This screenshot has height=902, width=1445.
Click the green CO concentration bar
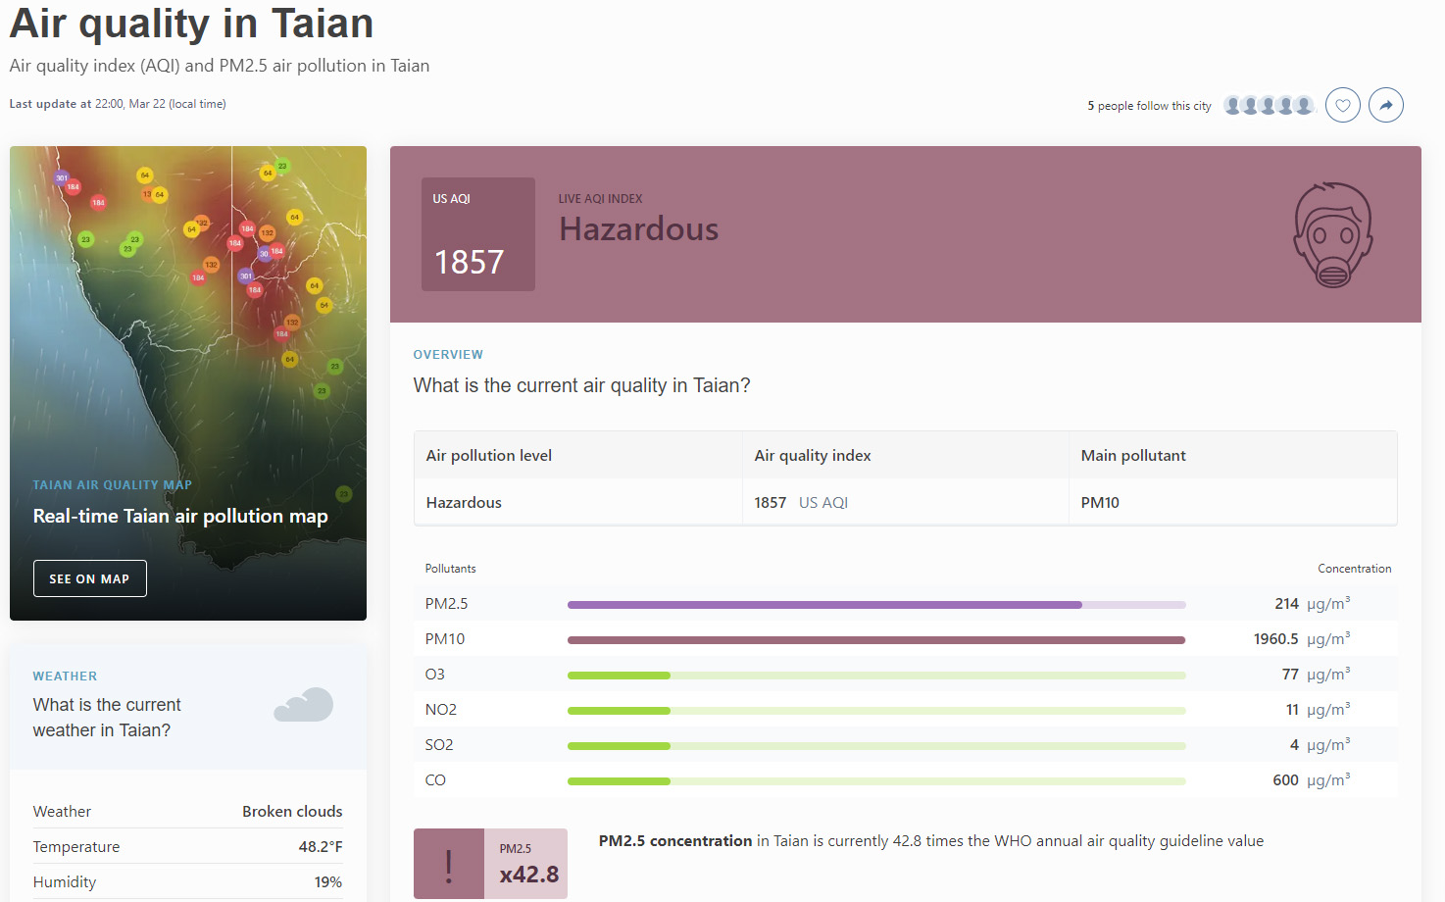click(x=619, y=781)
